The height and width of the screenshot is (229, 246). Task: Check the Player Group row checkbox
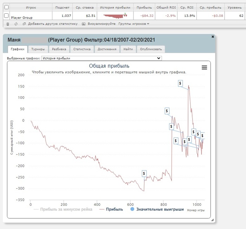pos(6,15)
